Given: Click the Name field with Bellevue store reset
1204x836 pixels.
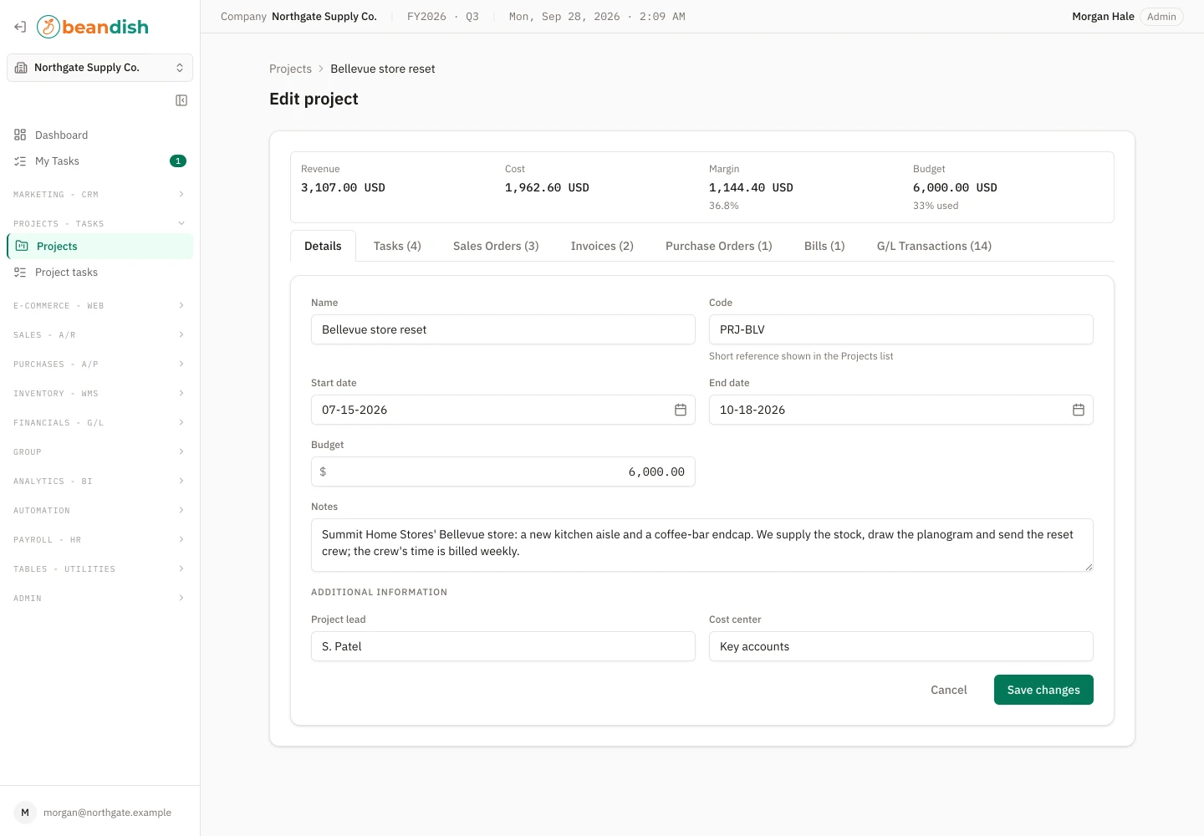Looking at the screenshot, I should pyautogui.click(x=503, y=329).
